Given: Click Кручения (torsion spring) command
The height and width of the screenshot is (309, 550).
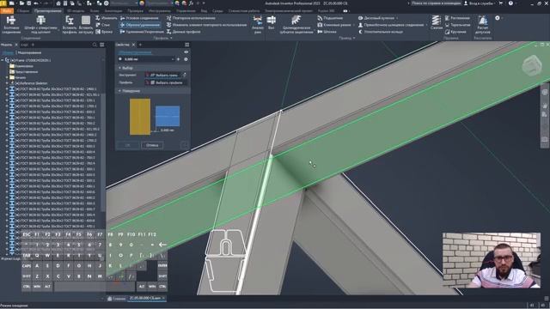Looking at the screenshot, I should (455, 32).
